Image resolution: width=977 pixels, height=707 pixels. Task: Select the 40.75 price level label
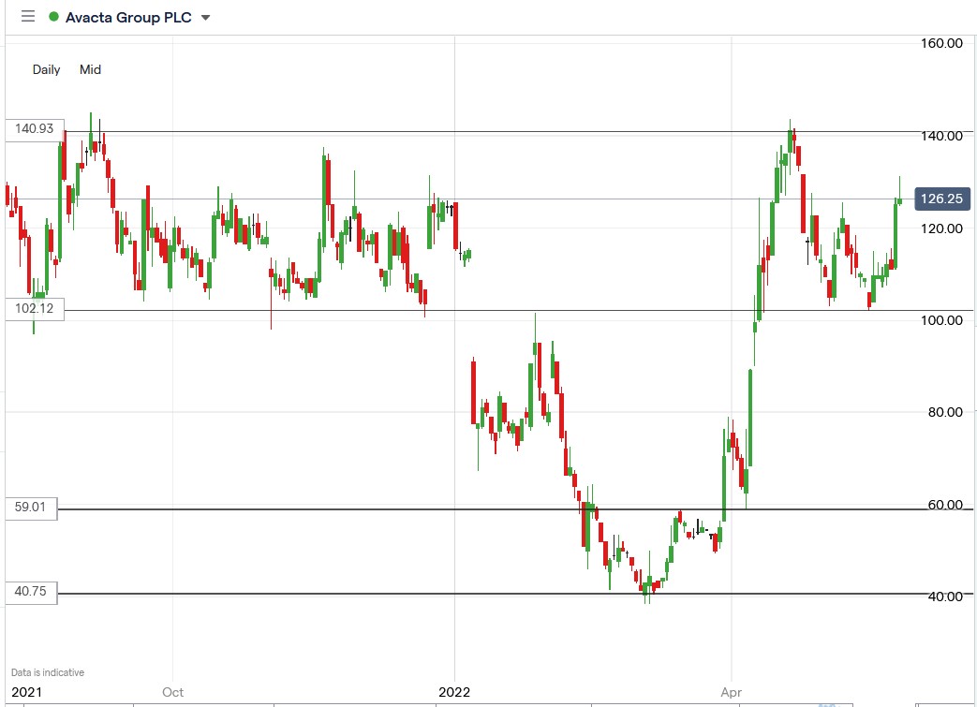pyautogui.click(x=31, y=591)
